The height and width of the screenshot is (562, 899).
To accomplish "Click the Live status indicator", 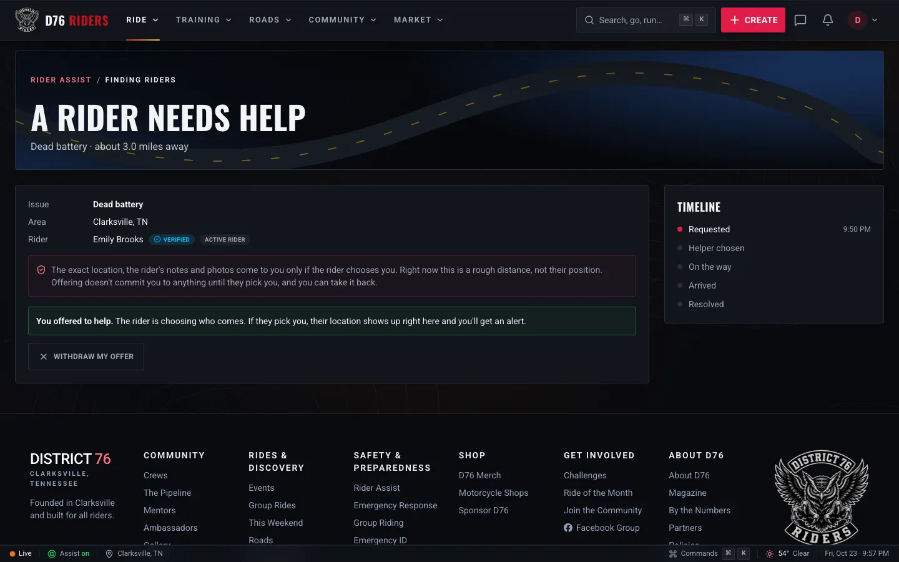I will [x=21, y=553].
